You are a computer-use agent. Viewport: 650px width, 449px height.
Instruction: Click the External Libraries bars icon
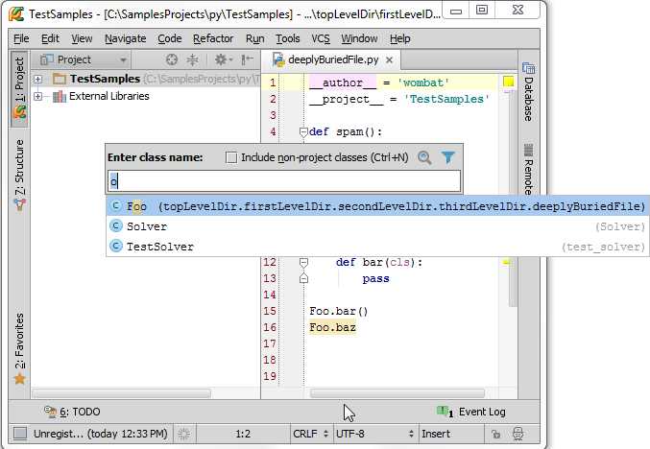coord(60,96)
